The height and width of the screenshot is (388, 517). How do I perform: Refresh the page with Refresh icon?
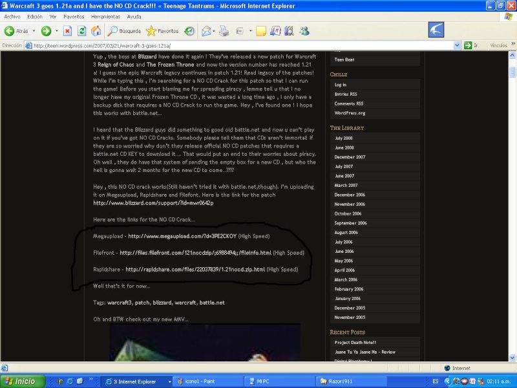point(82,31)
